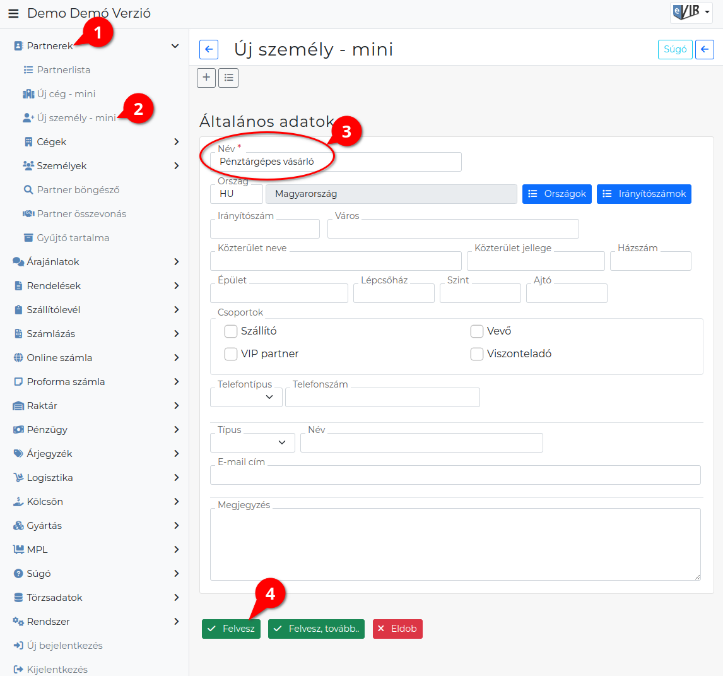Click the Rendszer gears icon

click(18, 622)
